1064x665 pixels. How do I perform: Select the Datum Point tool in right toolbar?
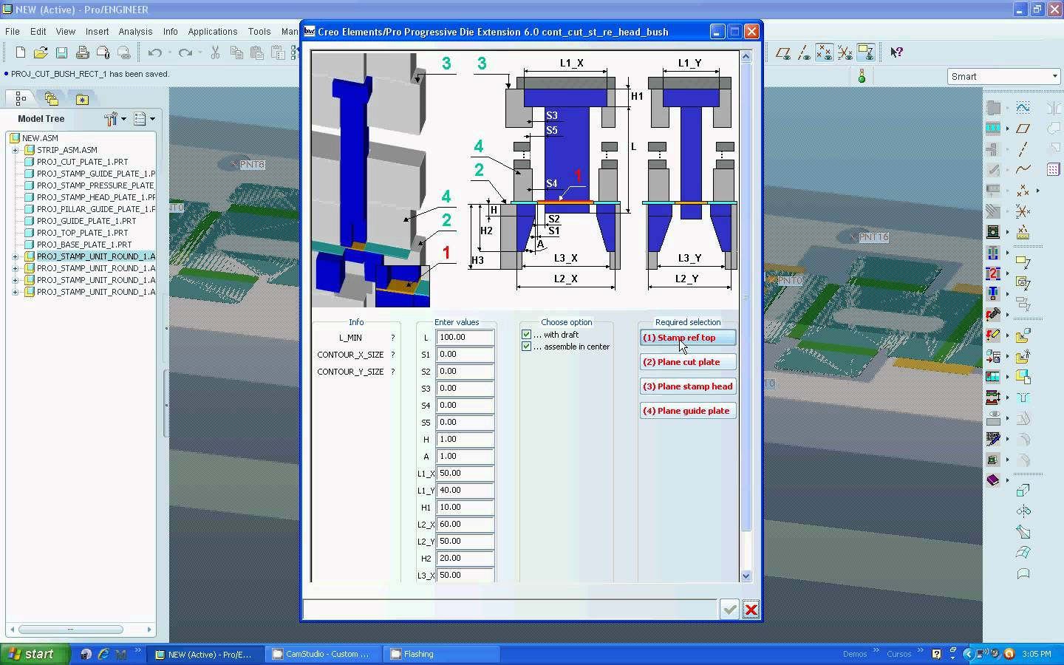1023,191
